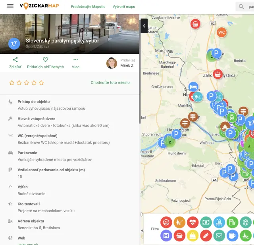254x245 pixels.
Task: Click Mirek Z. avatar picture
Action: coord(112,63)
